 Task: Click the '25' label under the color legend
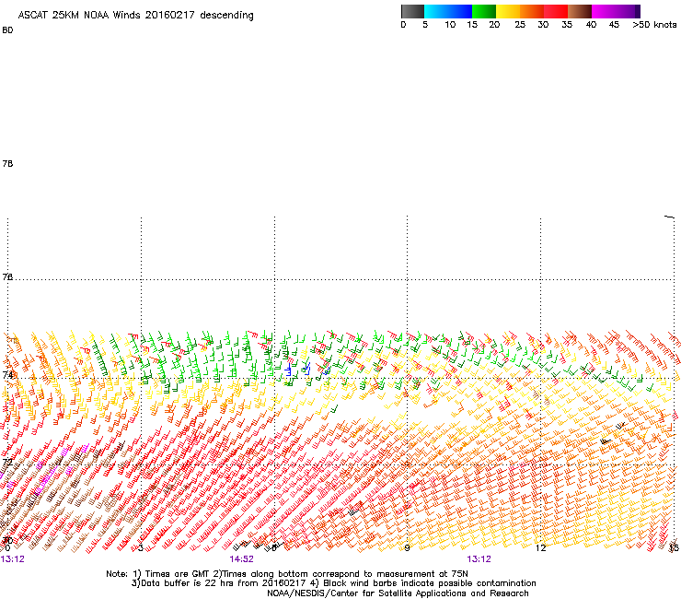click(x=520, y=25)
